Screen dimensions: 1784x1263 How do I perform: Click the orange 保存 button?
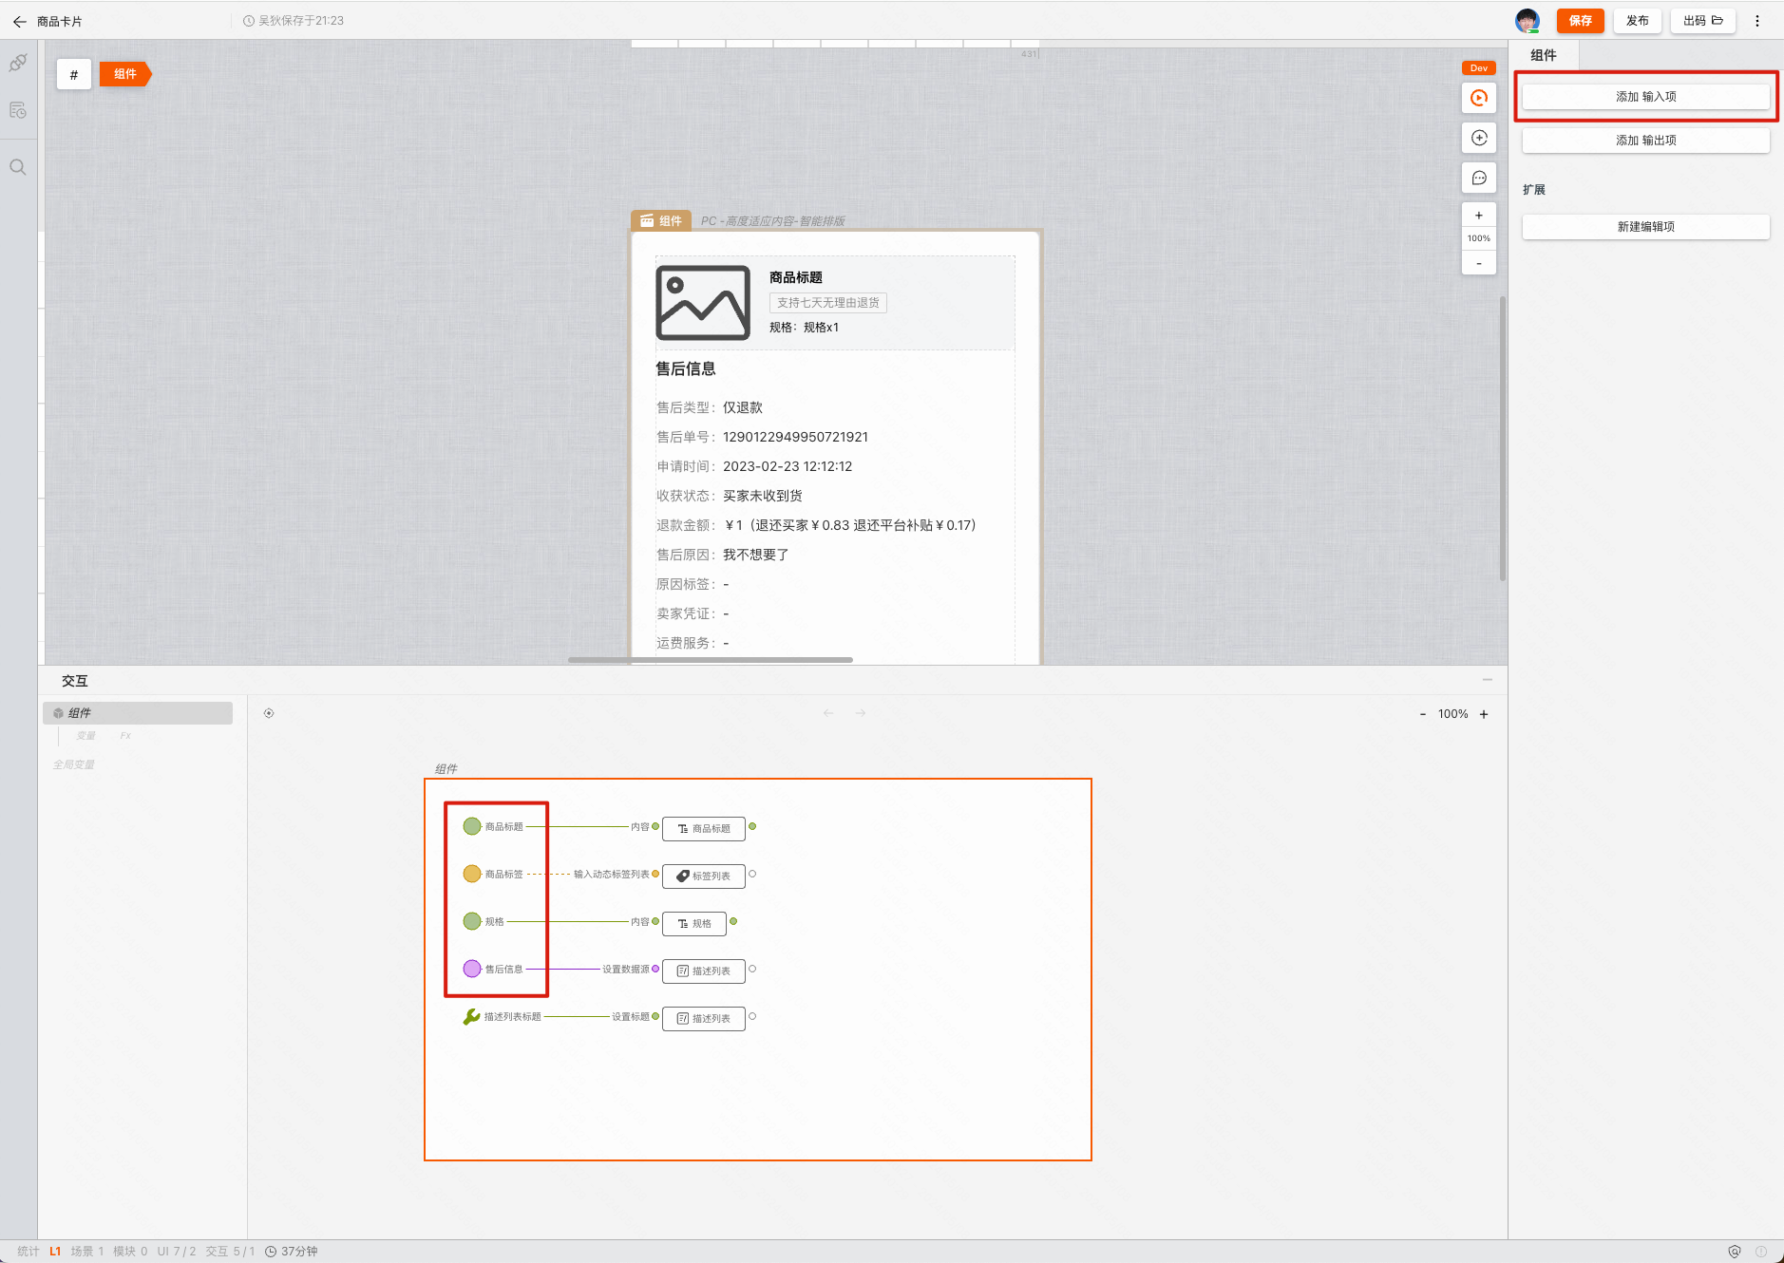coord(1580,21)
